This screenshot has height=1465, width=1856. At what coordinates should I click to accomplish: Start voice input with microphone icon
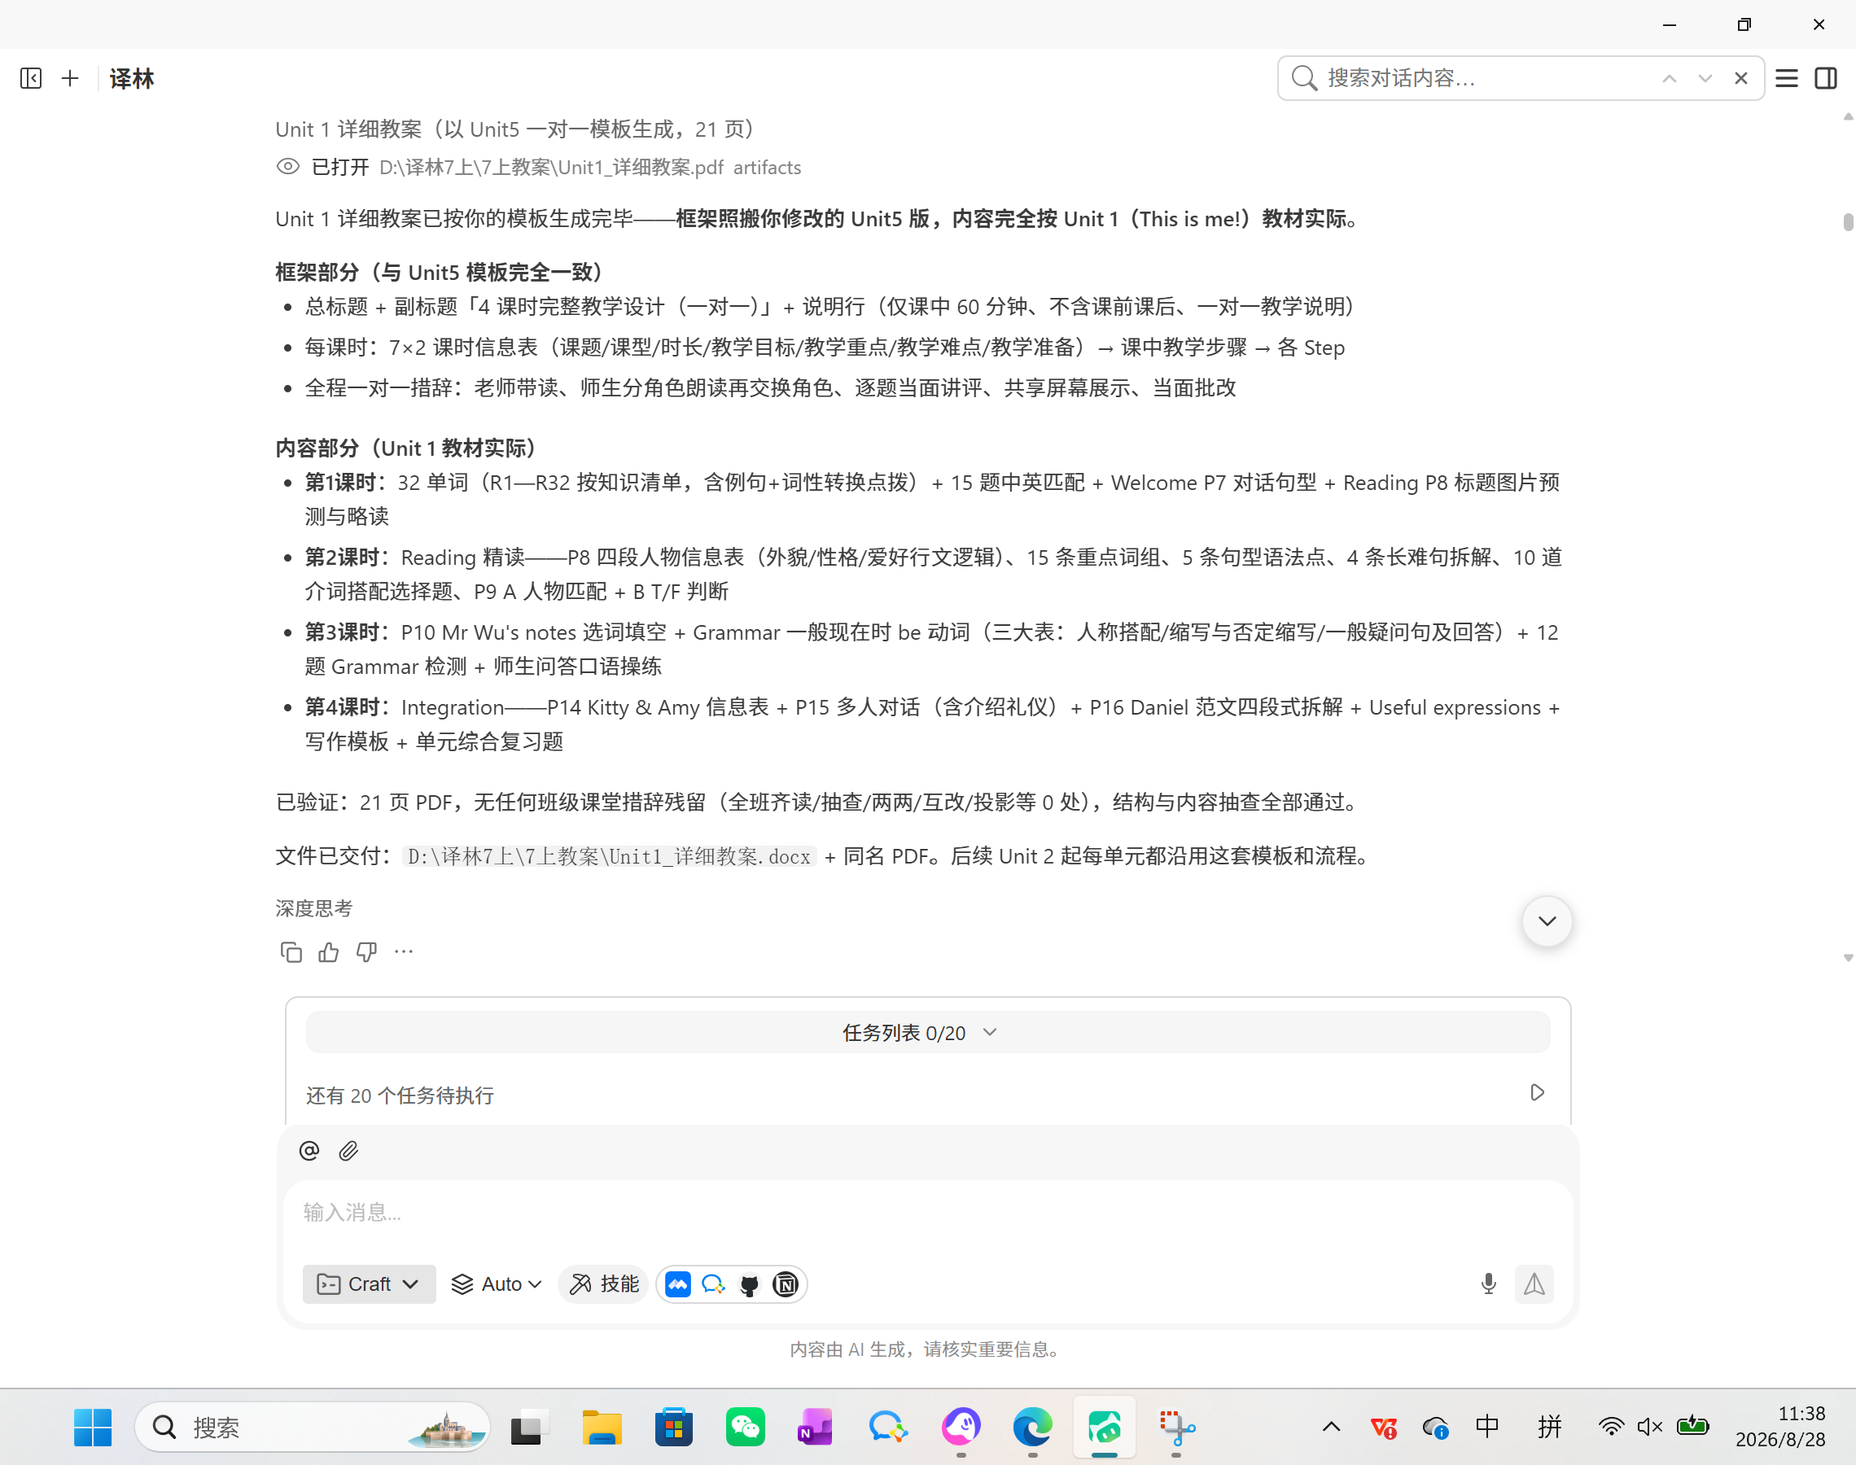(1489, 1284)
